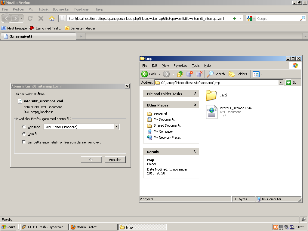Check Gør dette automatisk checkbox
This screenshot has width=308, height=231.
[24, 142]
